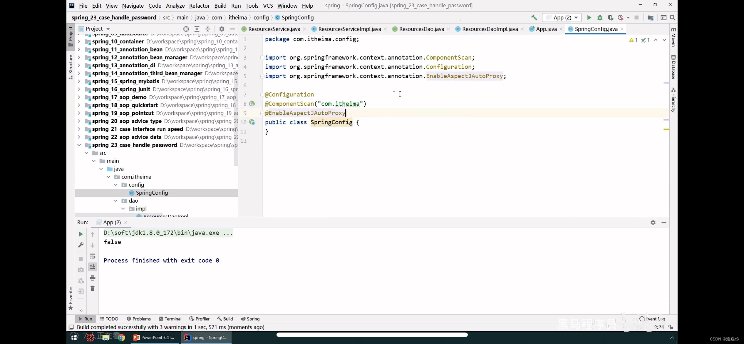Image resolution: width=744 pixels, height=344 pixels.
Task: Click the gutter icon on line 8
Action: 252,104
